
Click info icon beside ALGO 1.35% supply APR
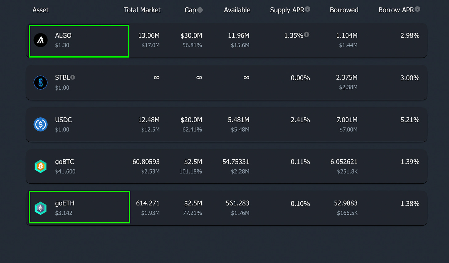[x=307, y=34]
